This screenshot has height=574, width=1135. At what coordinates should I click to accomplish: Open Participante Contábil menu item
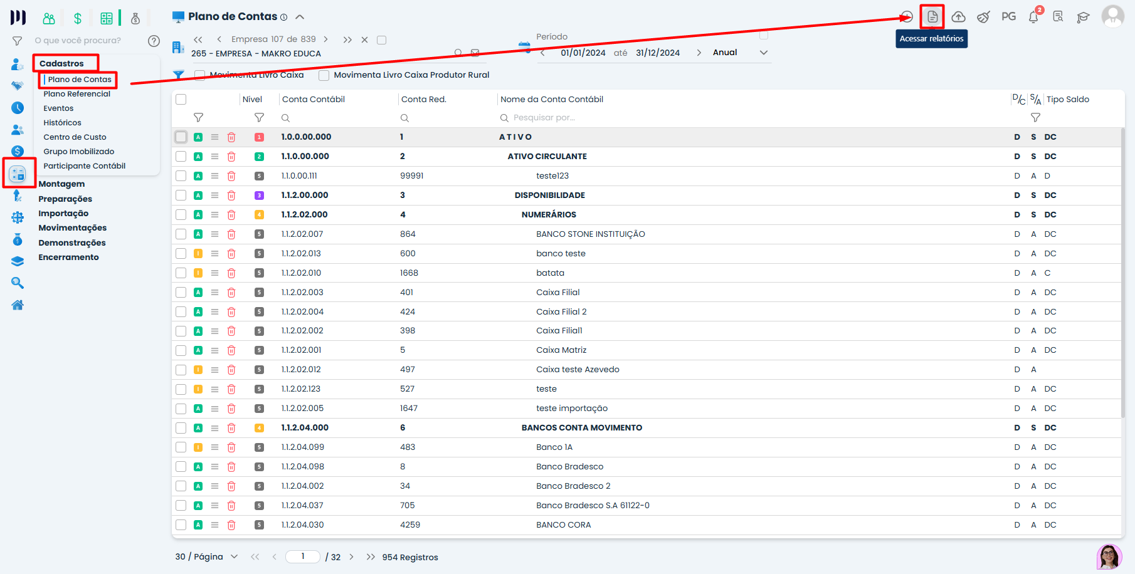pyautogui.click(x=84, y=166)
